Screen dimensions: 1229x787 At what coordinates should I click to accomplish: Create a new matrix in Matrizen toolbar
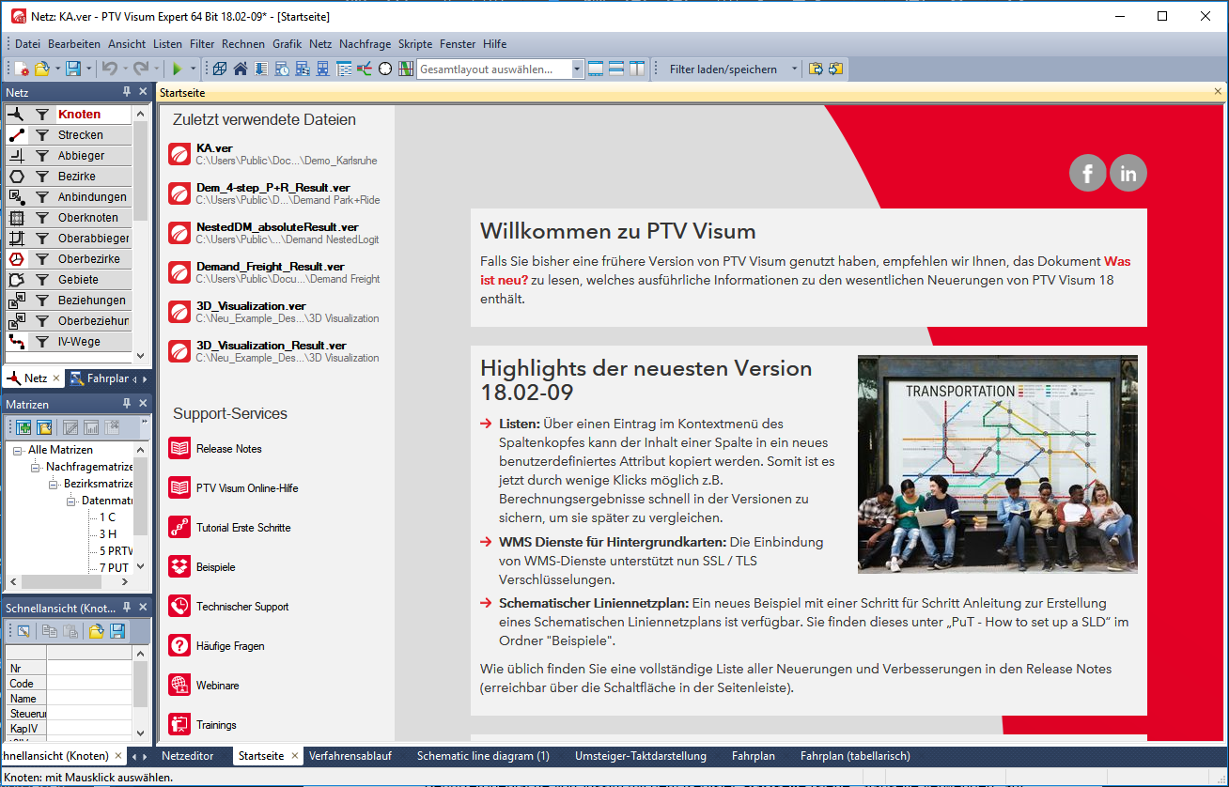point(23,427)
